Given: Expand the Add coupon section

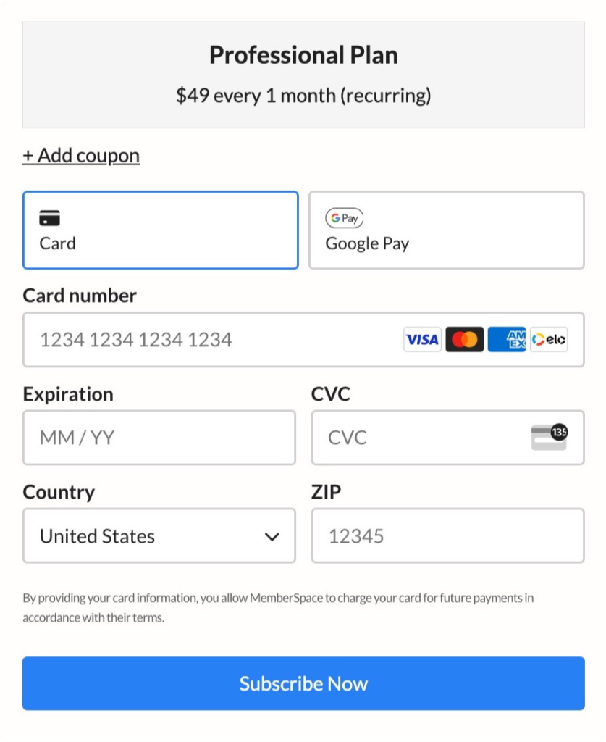Looking at the screenshot, I should click(x=81, y=154).
